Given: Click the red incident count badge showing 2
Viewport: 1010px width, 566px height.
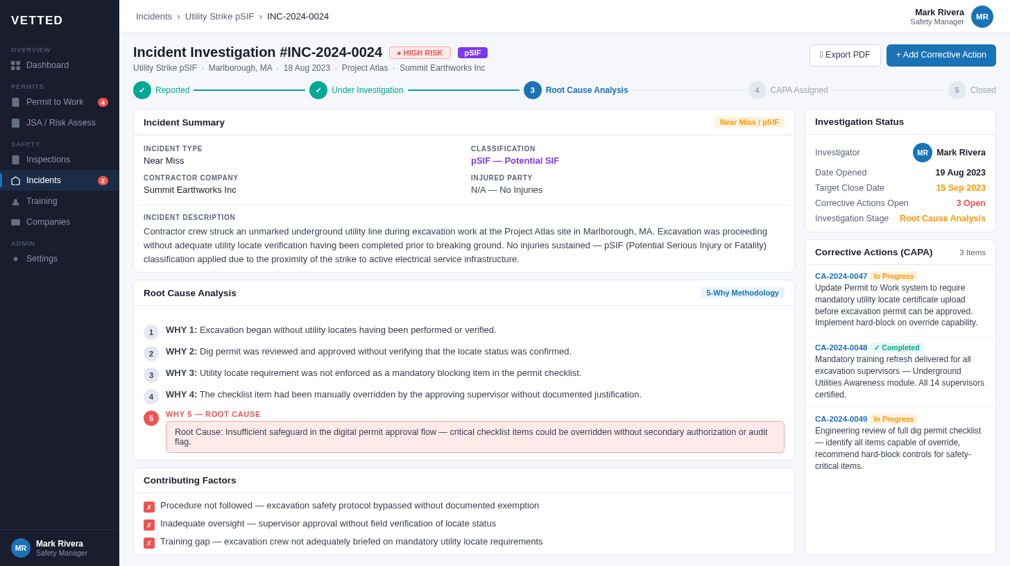Looking at the screenshot, I should pyautogui.click(x=103, y=180).
